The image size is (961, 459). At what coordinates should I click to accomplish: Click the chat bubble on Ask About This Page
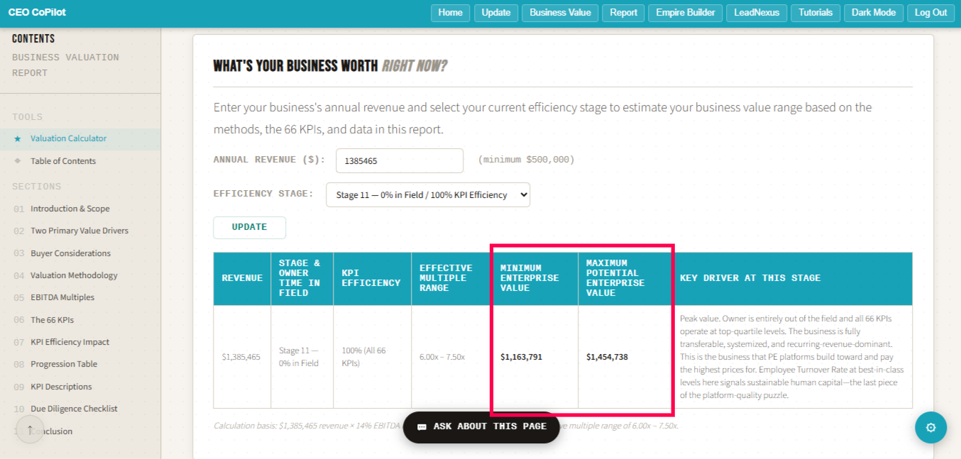pyautogui.click(x=422, y=428)
